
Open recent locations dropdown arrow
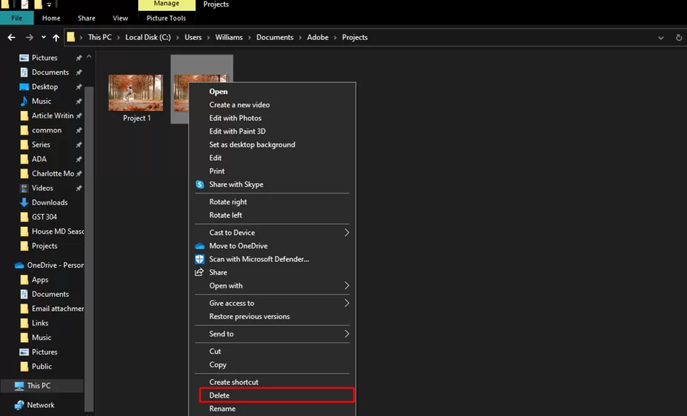click(x=43, y=38)
